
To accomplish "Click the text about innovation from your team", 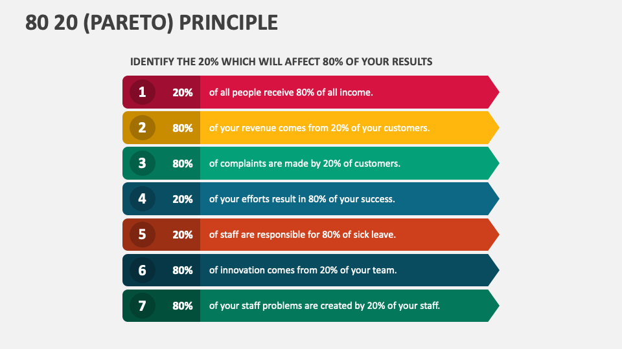I will (x=303, y=270).
